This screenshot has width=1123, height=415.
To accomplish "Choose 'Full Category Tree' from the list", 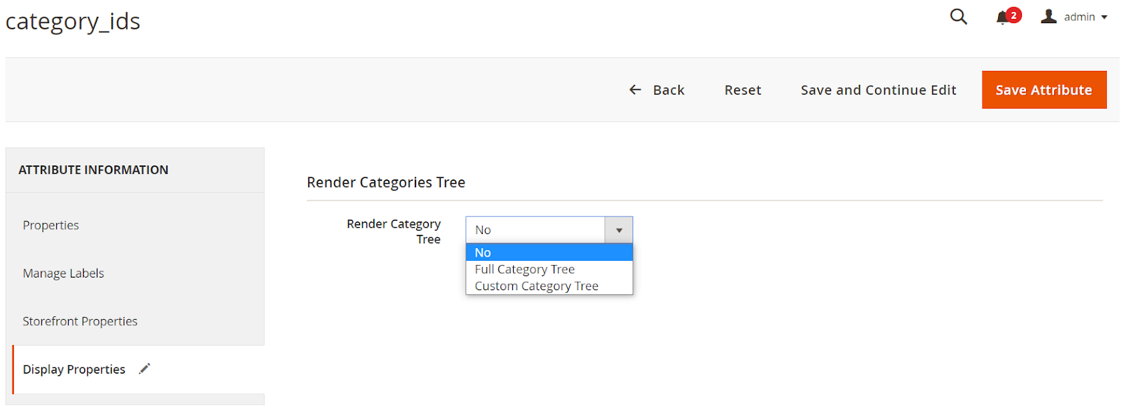I will 525,269.
